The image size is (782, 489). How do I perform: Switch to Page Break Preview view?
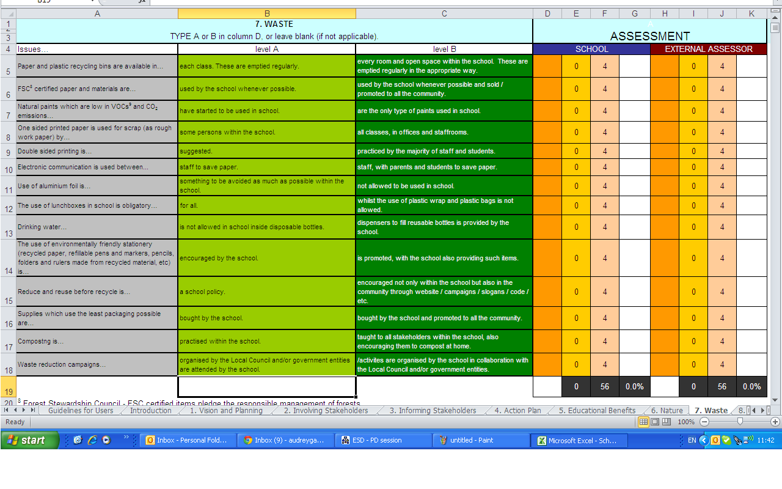pos(667,422)
